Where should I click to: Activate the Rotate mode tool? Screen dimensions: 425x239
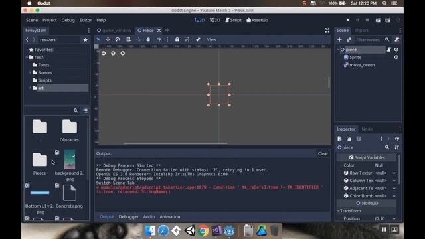(118, 40)
